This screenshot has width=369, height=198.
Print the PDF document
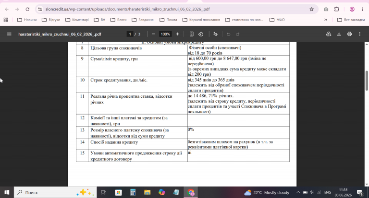[x=349, y=34]
